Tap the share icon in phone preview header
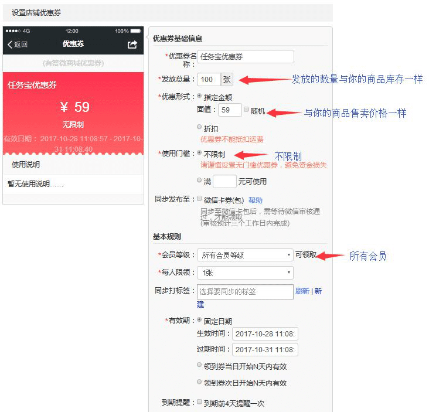The width and height of the screenshot is (429, 412). [x=132, y=45]
